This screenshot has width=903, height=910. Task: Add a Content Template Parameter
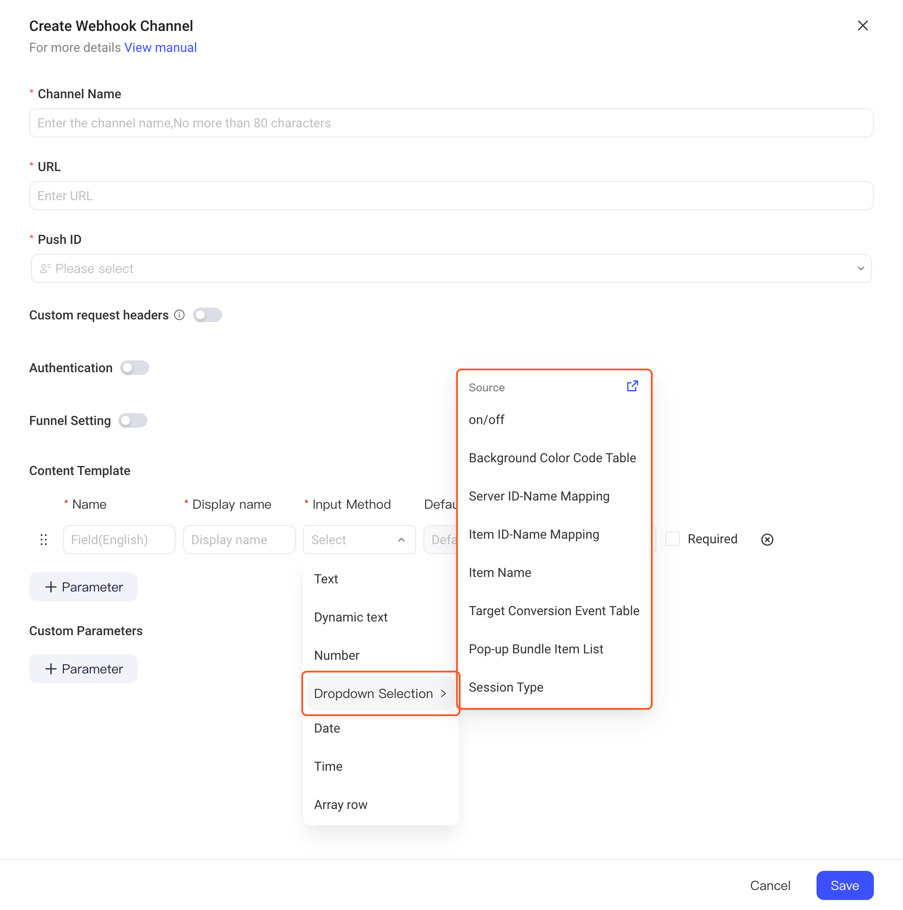(x=83, y=587)
